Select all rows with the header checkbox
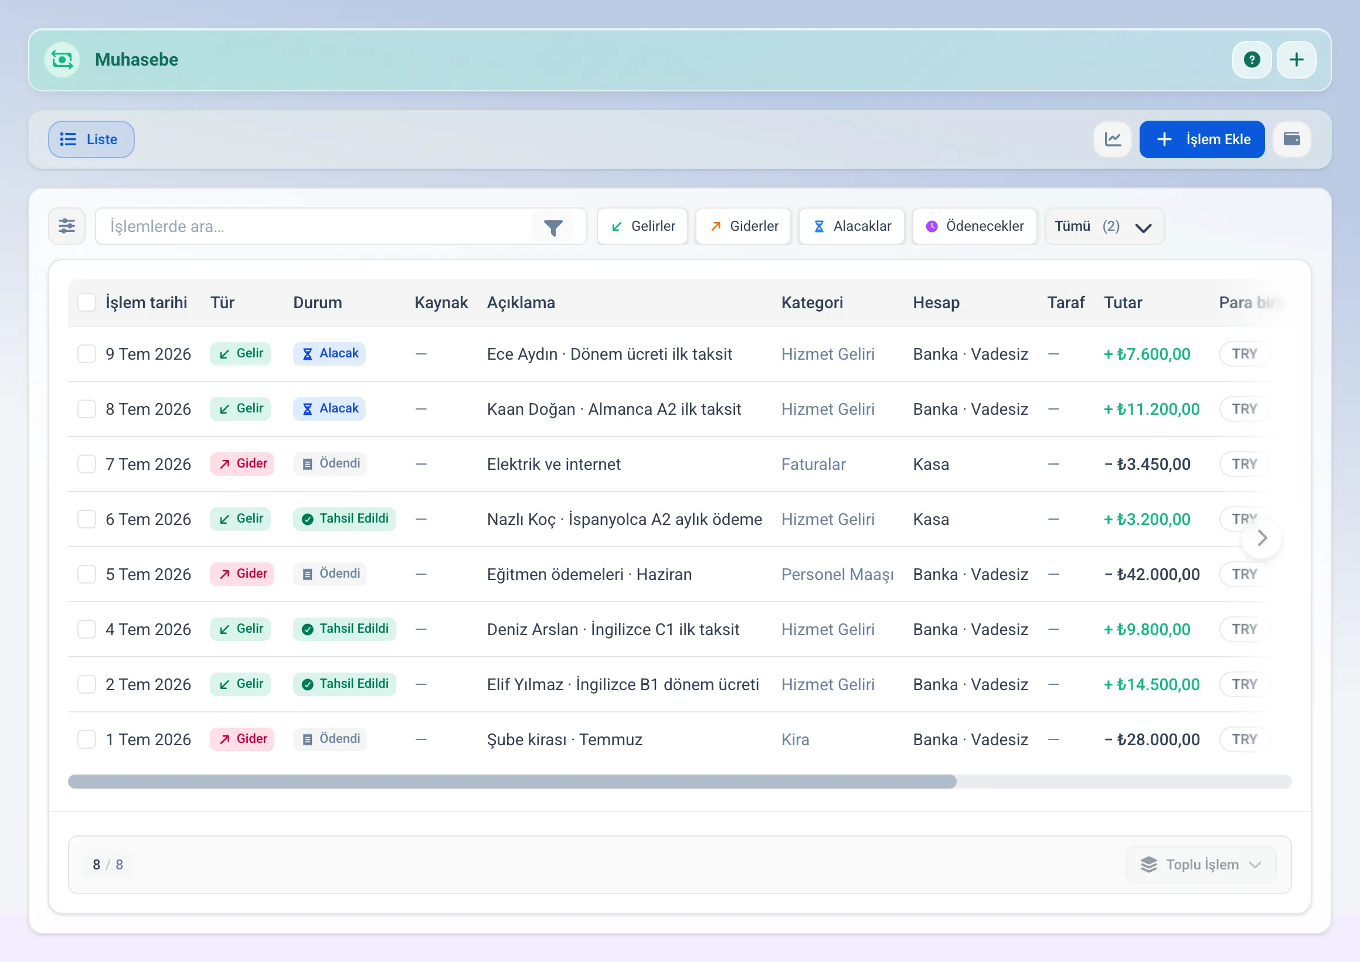This screenshot has height=962, width=1360. (x=87, y=303)
